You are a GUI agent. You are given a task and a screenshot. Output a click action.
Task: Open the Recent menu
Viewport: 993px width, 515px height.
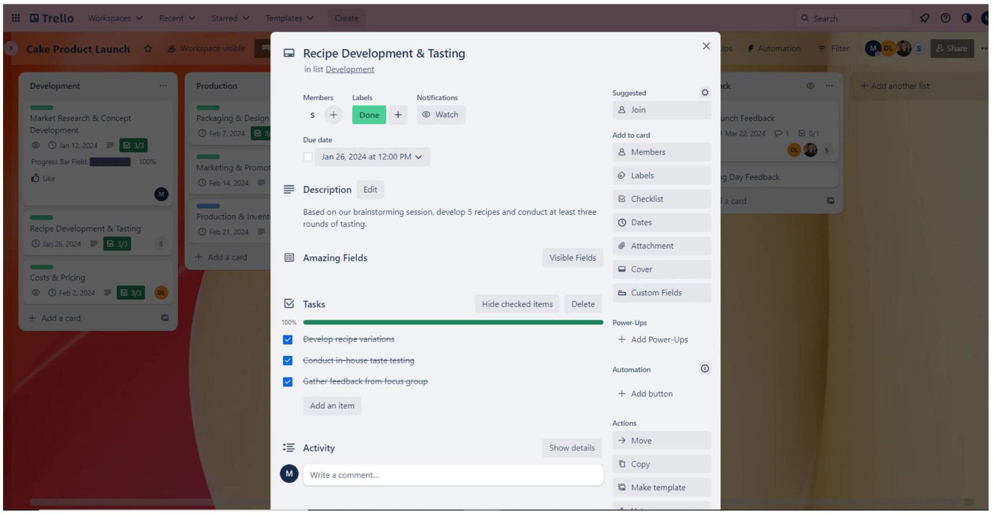(x=176, y=18)
